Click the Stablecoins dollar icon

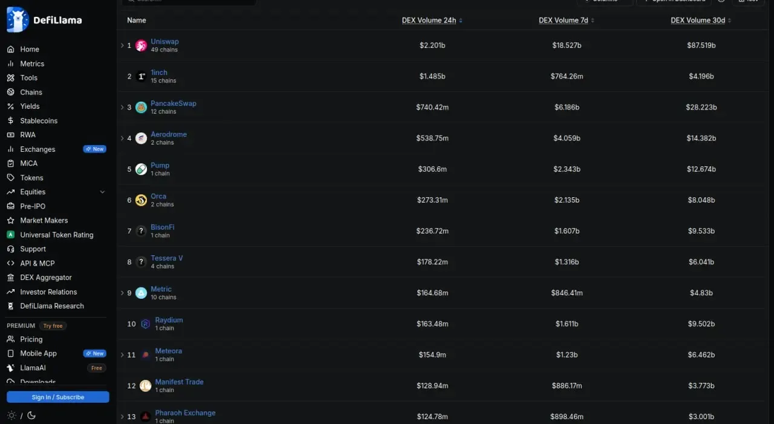point(10,121)
